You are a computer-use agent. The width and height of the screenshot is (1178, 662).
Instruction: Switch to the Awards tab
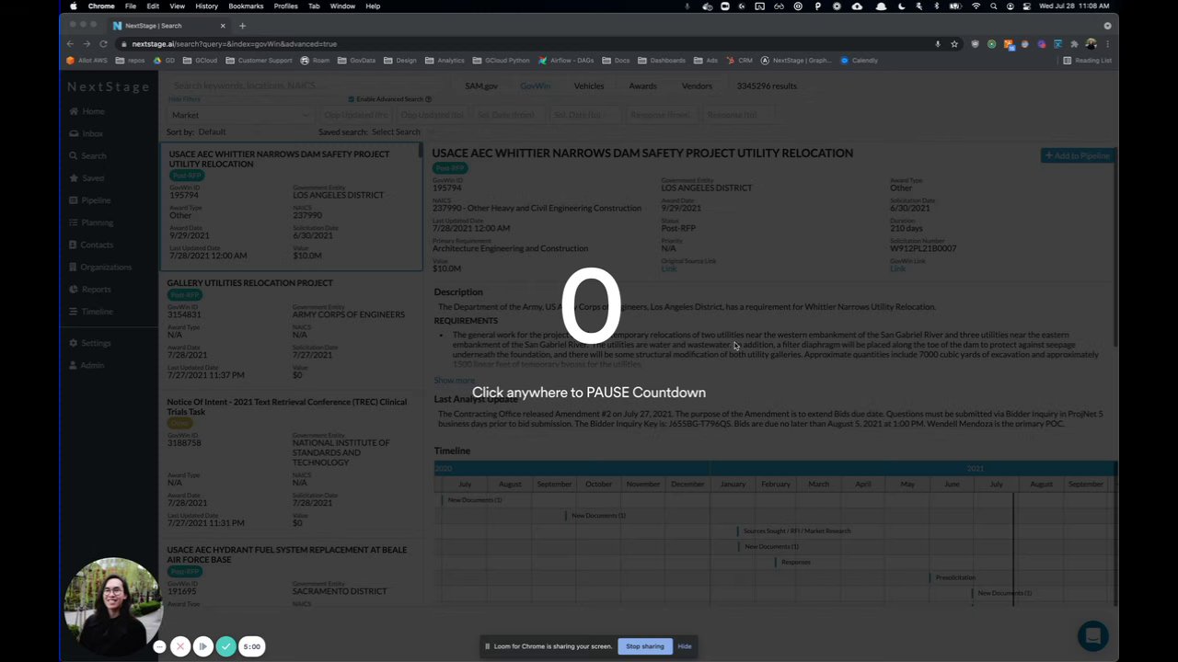coord(642,86)
